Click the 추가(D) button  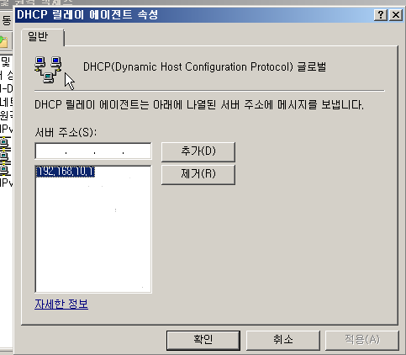click(x=198, y=151)
